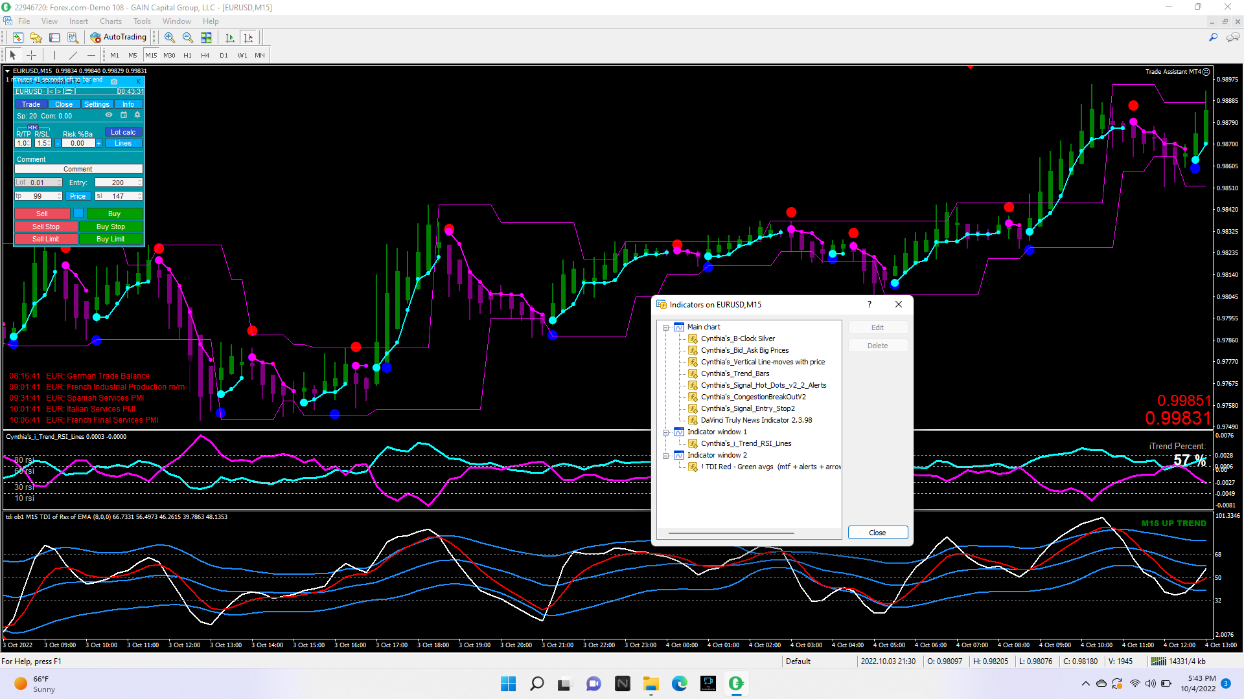1244x699 pixels.
Task: Click the Zoom Out magnifier icon
Action: pos(188,38)
